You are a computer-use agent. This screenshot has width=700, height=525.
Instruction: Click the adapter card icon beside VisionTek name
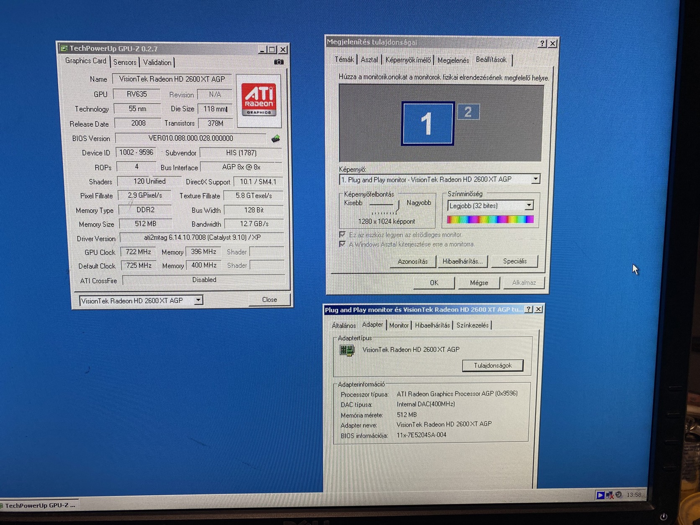tap(347, 350)
